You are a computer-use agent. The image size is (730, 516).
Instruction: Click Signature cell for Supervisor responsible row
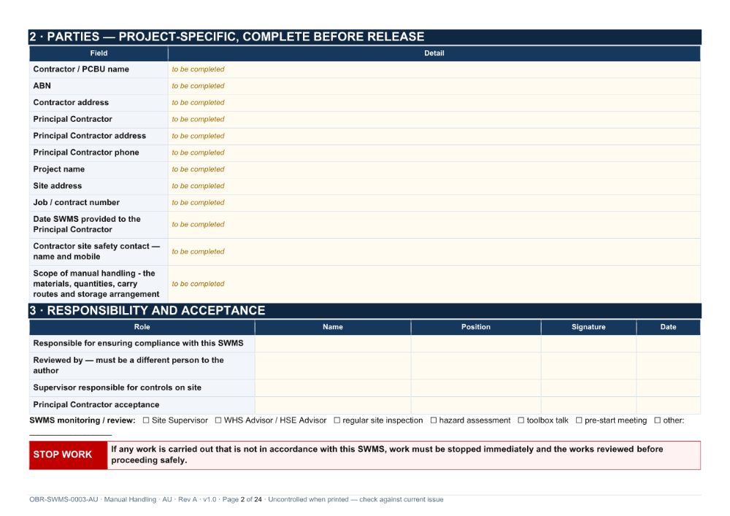click(588, 388)
